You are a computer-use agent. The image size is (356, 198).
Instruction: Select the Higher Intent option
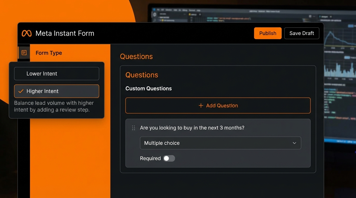coord(56,91)
